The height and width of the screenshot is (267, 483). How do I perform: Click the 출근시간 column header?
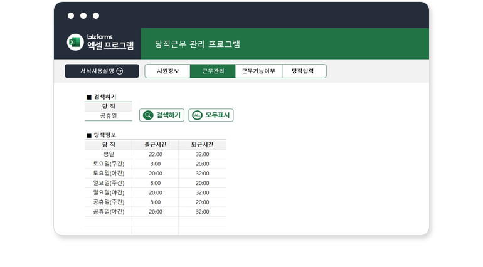156,145
